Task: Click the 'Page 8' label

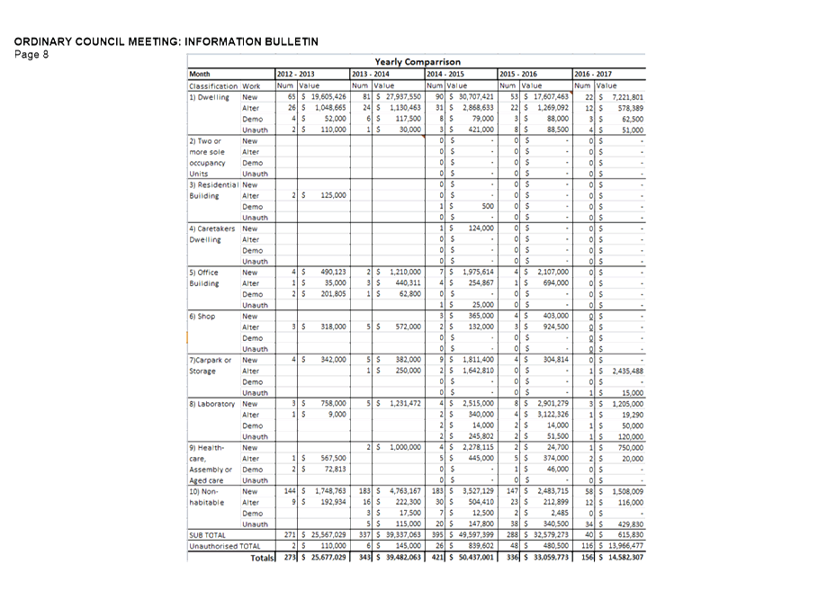Action: point(31,54)
